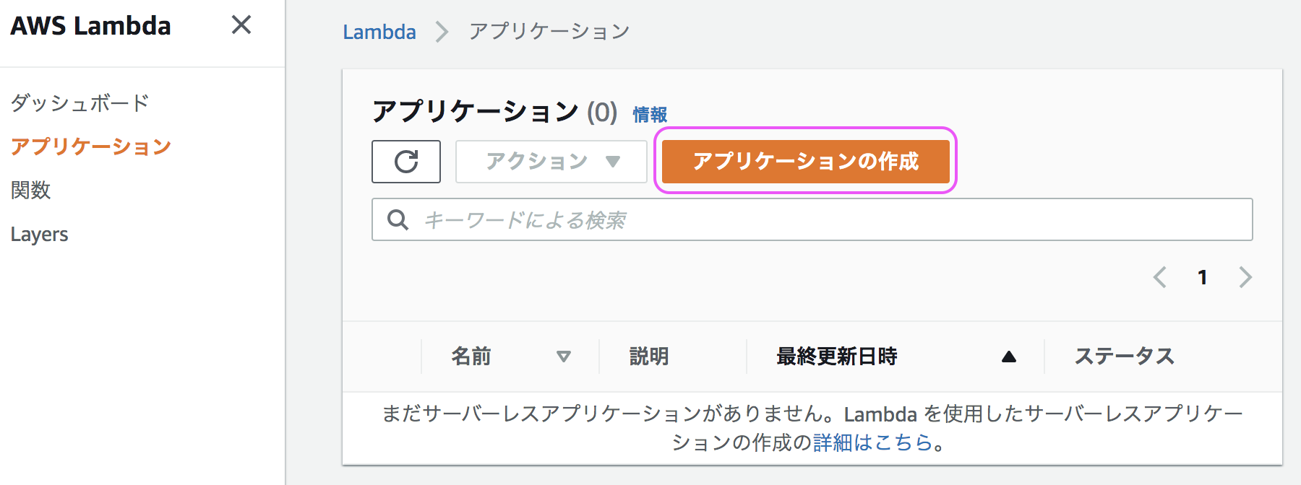
Task: Open 関数 from the sidebar
Action: coord(30,190)
